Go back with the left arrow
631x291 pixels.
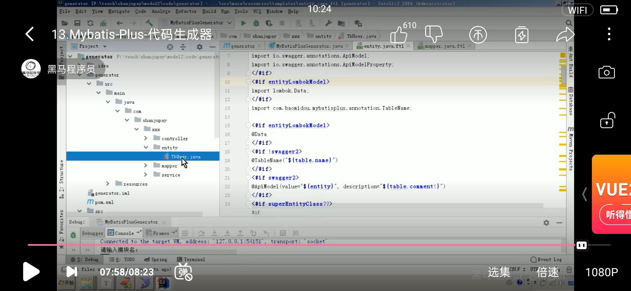point(30,34)
